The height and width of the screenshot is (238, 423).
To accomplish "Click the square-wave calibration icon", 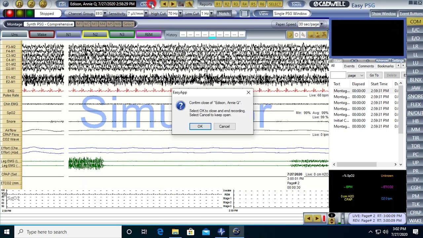I will pyautogui.click(x=19, y=4).
